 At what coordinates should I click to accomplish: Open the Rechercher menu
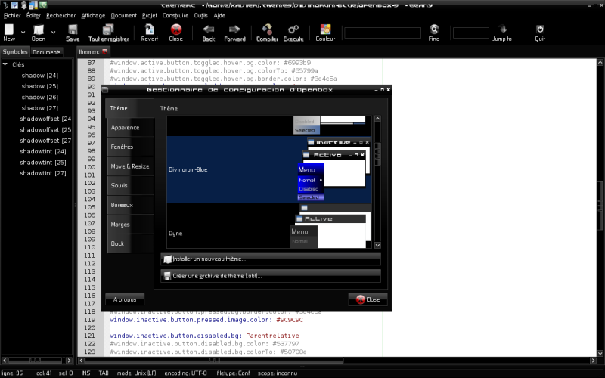(x=60, y=15)
